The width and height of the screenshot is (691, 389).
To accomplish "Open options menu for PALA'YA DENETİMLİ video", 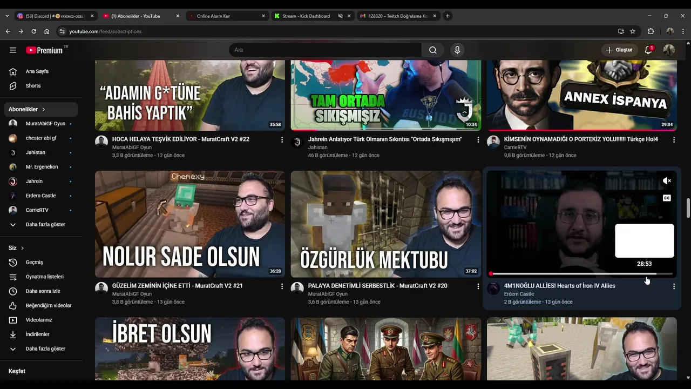I will tap(478, 286).
